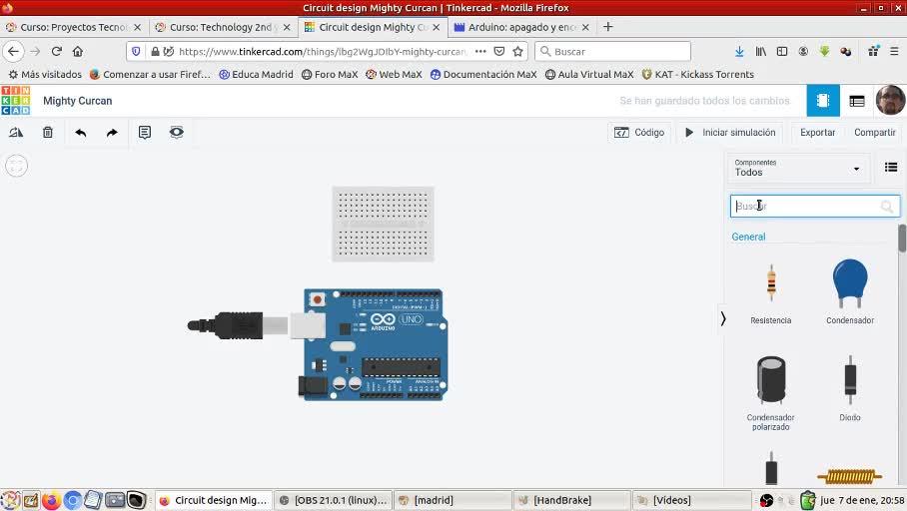907x511 pixels.
Task: Click the component search magnifier icon
Action: pyautogui.click(x=887, y=207)
